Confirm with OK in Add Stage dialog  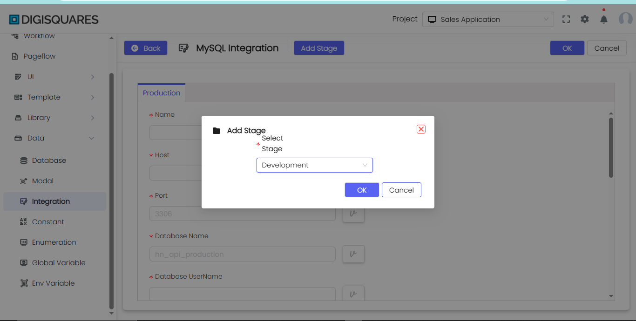pyautogui.click(x=362, y=190)
